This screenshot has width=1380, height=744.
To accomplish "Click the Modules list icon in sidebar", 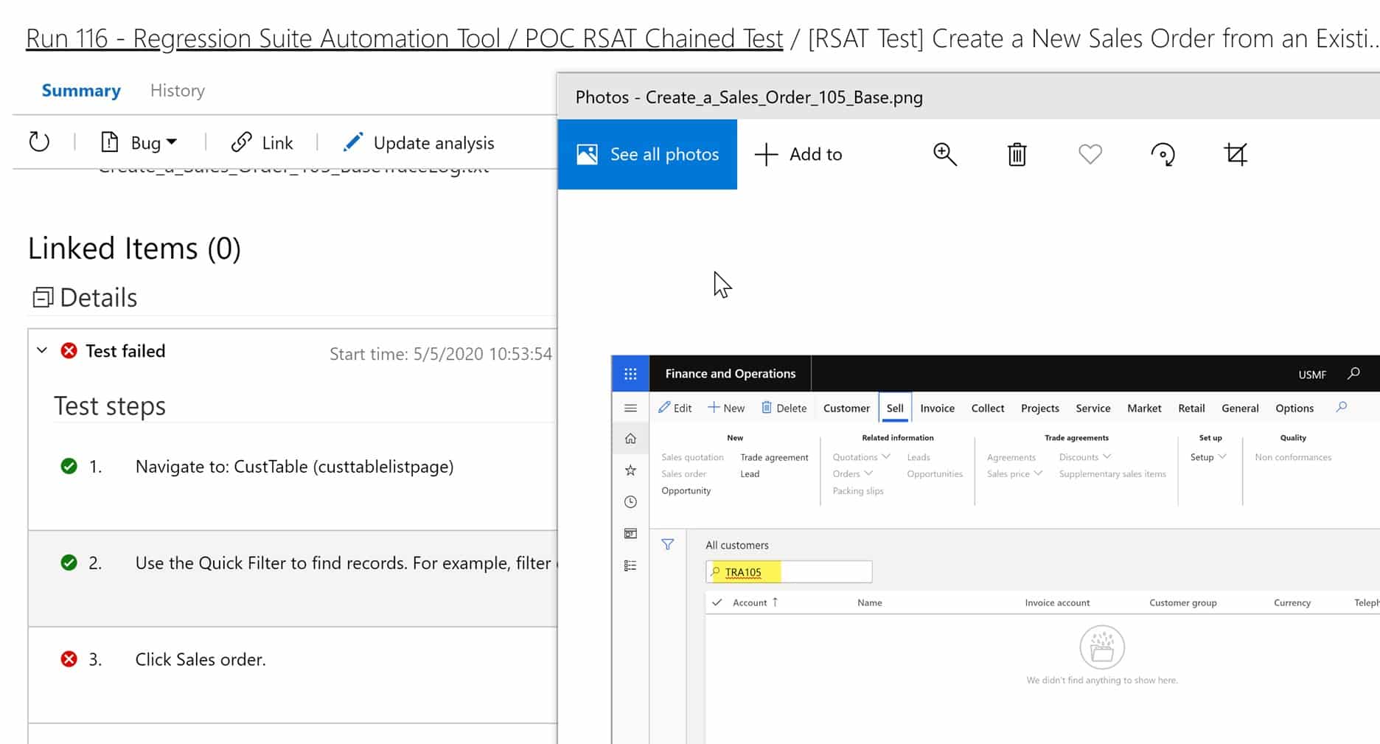I will click(x=630, y=566).
